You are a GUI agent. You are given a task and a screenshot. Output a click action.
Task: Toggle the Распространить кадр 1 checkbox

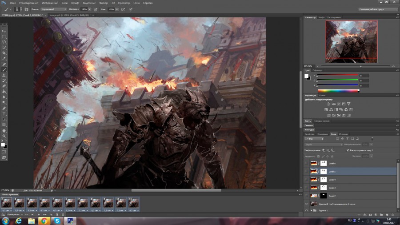[348, 150]
